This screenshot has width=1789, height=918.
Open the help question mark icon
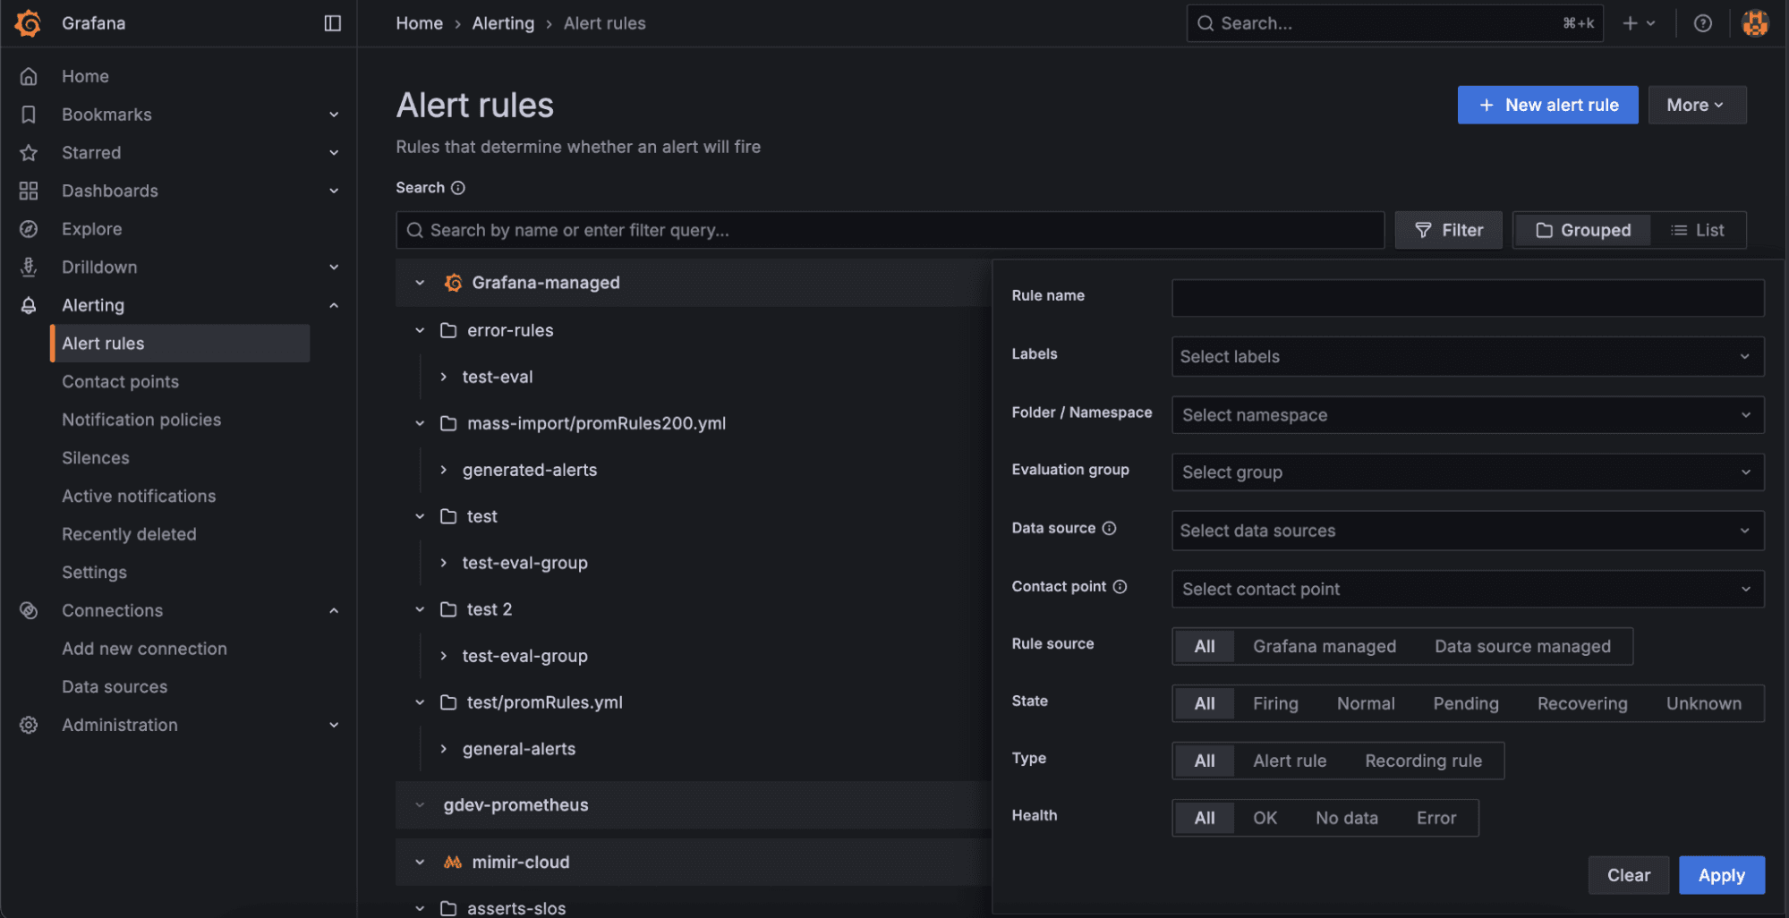1702,23
